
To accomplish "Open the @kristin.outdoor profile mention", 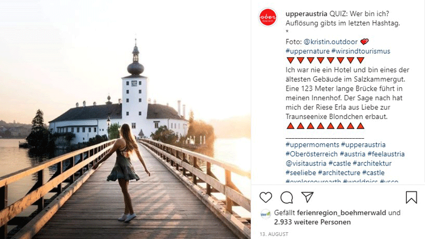I will pos(330,42).
